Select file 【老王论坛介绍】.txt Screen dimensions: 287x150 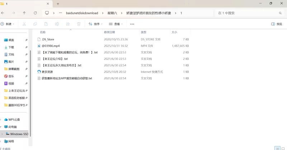pyautogui.click(x=55, y=59)
